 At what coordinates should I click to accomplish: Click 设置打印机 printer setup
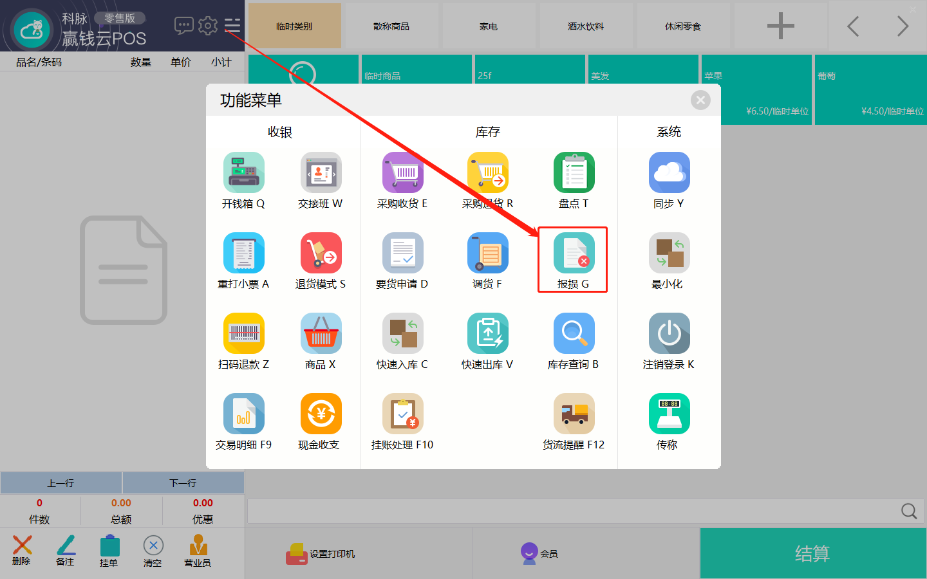(x=321, y=553)
